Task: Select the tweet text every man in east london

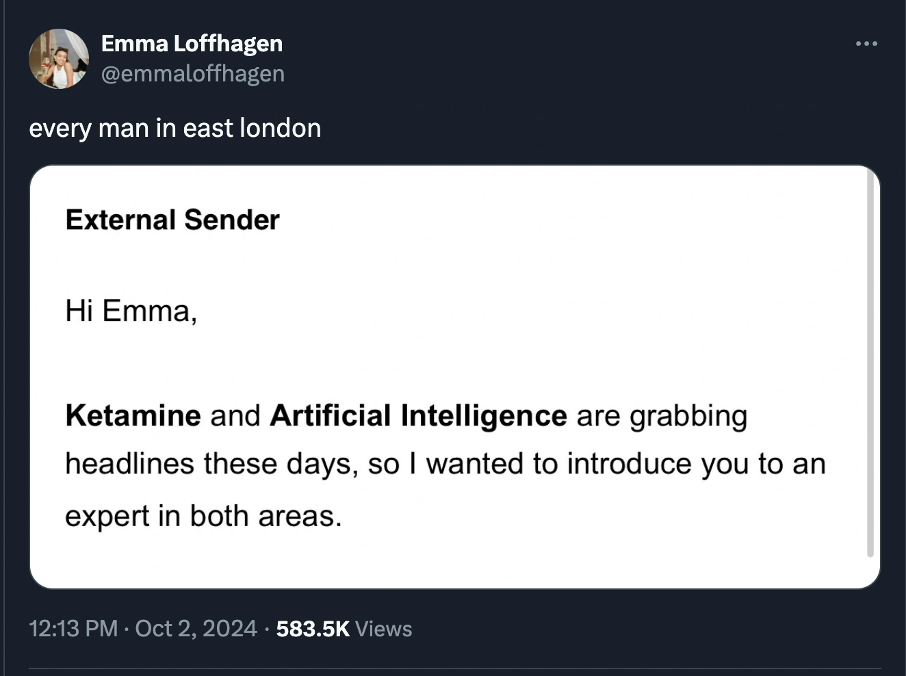Action: pyautogui.click(x=175, y=128)
